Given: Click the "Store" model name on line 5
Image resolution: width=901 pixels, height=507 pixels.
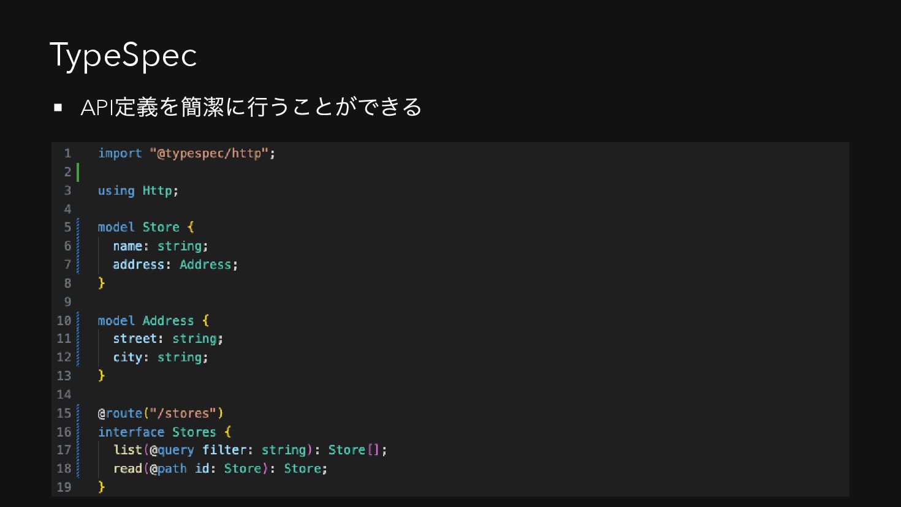Looking at the screenshot, I should coord(161,227).
